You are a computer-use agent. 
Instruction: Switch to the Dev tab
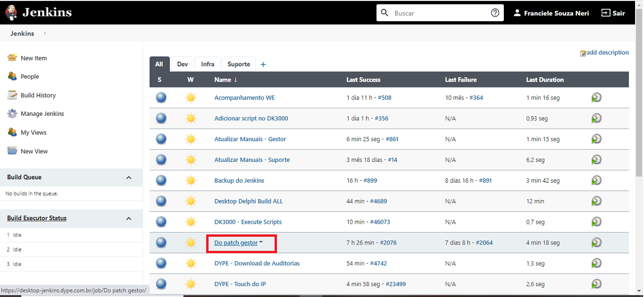[182, 64]
